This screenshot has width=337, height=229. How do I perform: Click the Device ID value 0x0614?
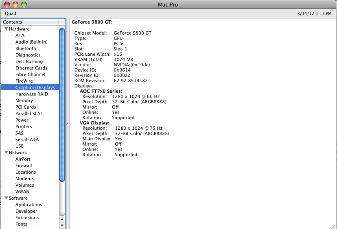pos(122,70)
